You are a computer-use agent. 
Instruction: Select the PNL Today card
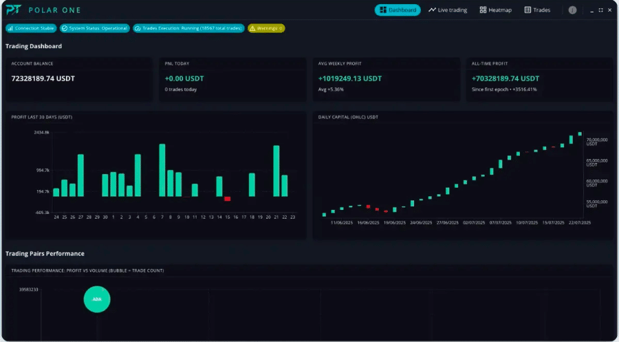tap(232, 79)
